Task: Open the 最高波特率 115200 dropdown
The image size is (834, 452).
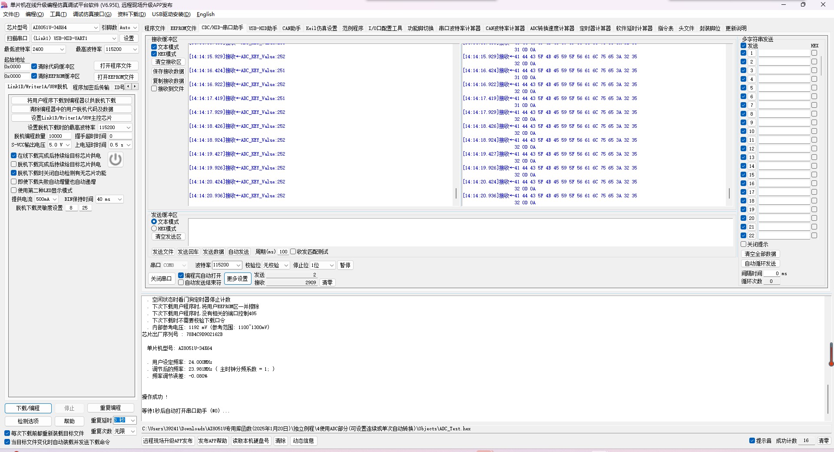Action: (135, 49)
